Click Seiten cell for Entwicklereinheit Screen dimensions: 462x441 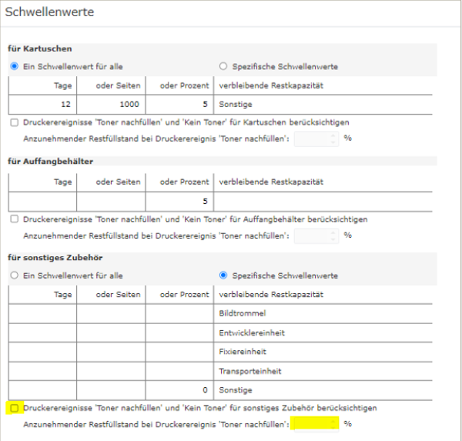(x=111, y=333)
